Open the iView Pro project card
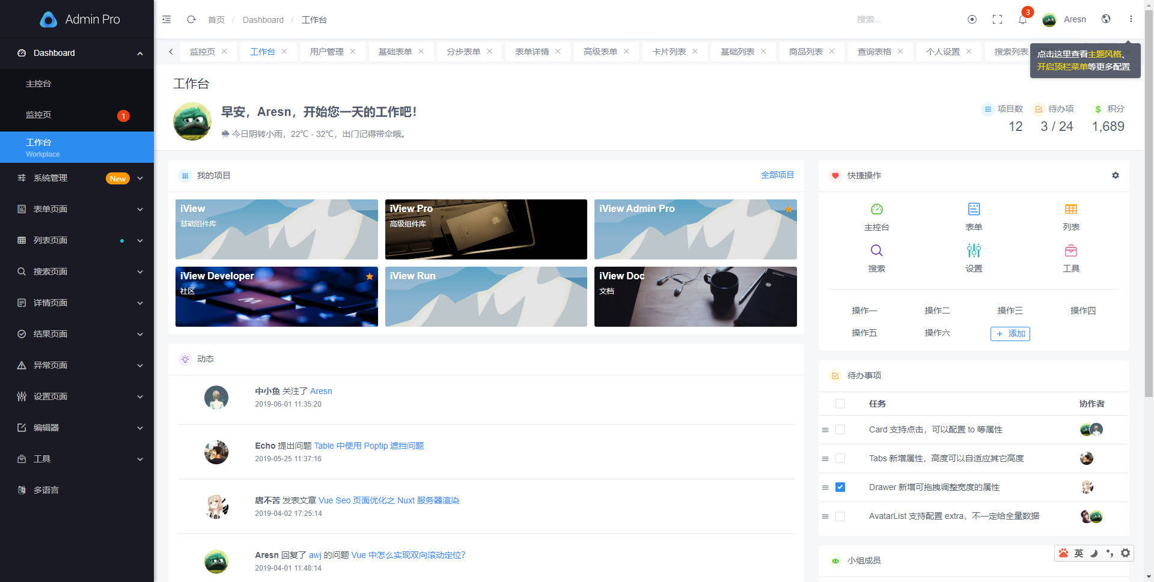Viewport: 1154px width, 582px height. coord(486,229)
